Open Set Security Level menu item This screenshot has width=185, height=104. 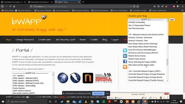[x=65, y=40]
